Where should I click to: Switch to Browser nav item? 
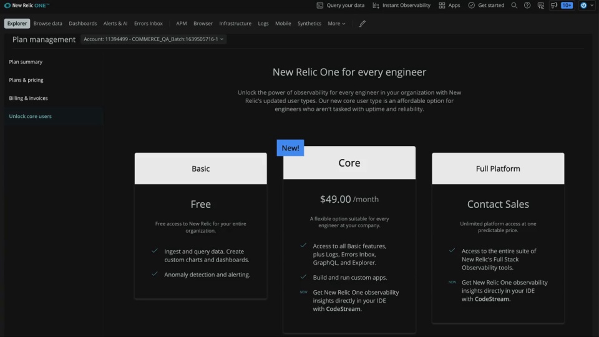click(x=203, y=23)
